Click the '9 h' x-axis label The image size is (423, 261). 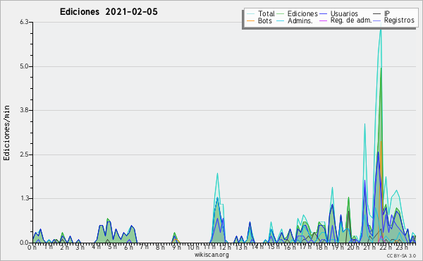(x=176, y=248)
